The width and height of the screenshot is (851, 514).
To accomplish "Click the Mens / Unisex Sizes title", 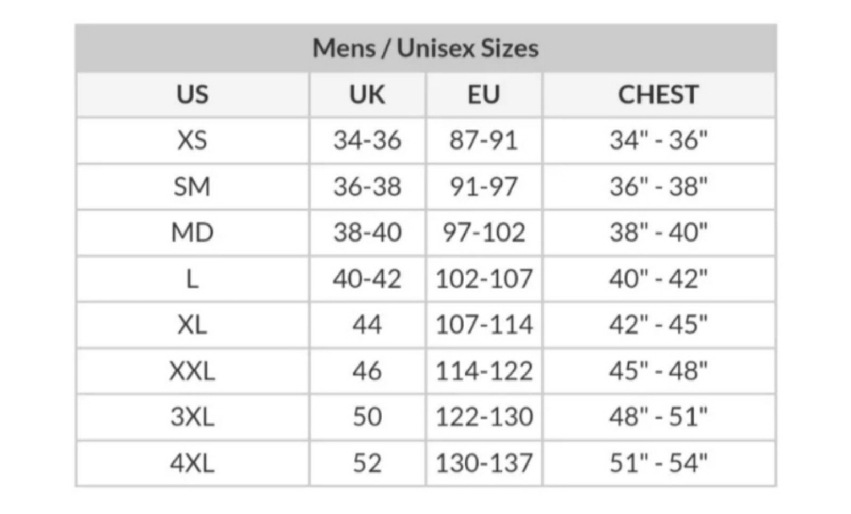I will [x=425, y=48].
